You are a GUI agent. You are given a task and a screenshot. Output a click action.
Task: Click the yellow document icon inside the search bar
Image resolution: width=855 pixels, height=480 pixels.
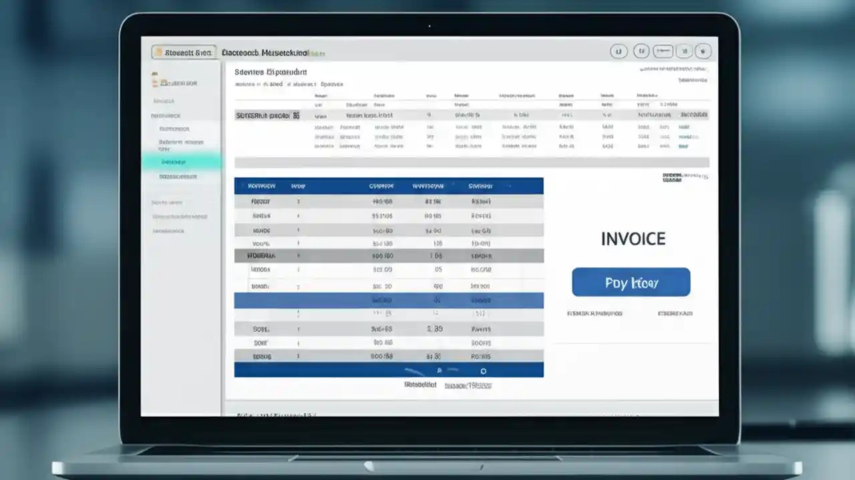[158, 51]
